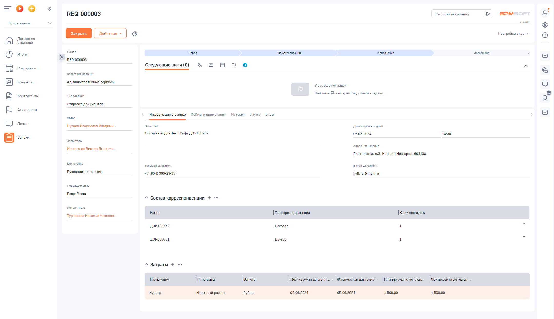Open the stage dropdown arrow after Завершена

(528, 53)
